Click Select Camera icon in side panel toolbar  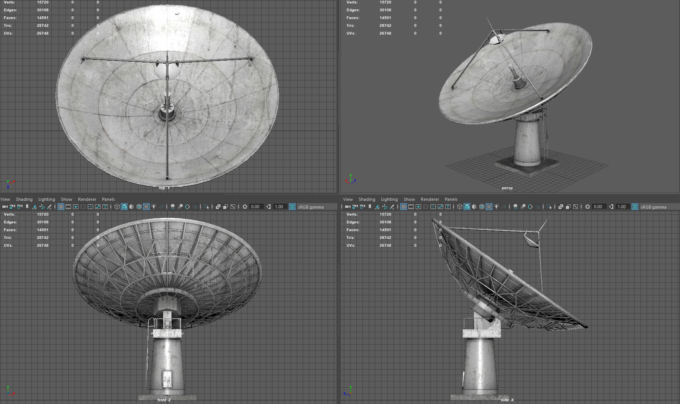(347, 207)
